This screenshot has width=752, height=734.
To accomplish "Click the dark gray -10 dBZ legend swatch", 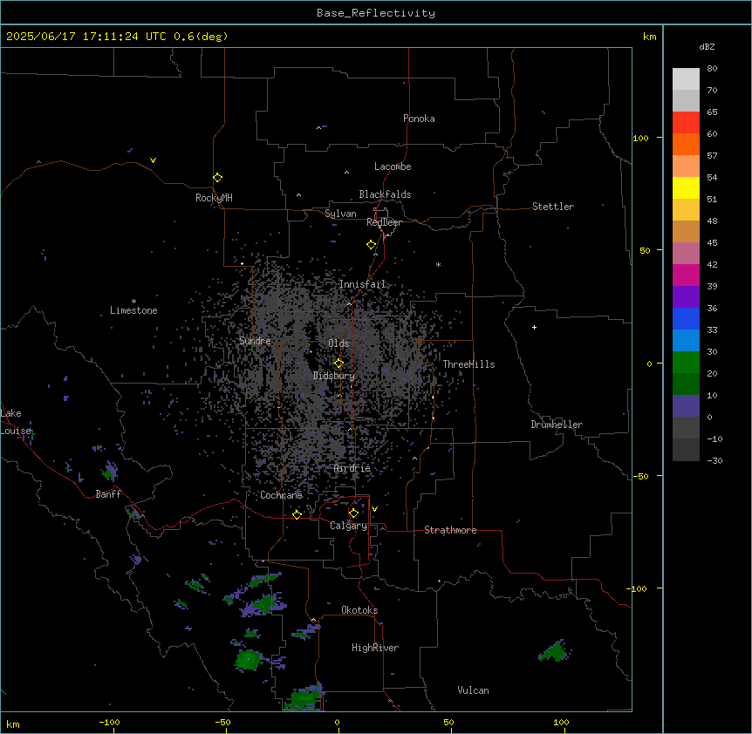I will (x=686, y=449).
